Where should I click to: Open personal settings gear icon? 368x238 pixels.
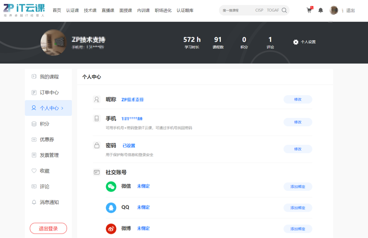296,42
